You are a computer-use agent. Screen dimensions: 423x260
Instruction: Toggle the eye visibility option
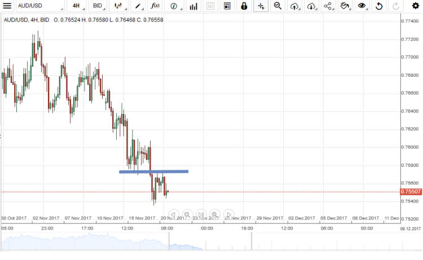pyautogui.click(x=362, y=6)
